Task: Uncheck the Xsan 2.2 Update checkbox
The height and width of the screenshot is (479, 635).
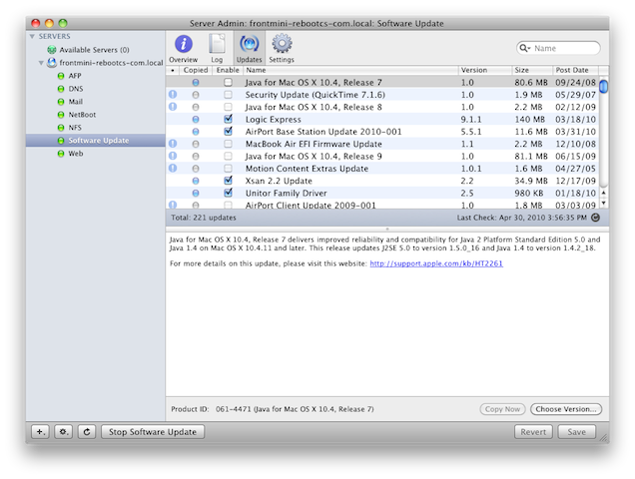Action: click(x=229, y=181)
